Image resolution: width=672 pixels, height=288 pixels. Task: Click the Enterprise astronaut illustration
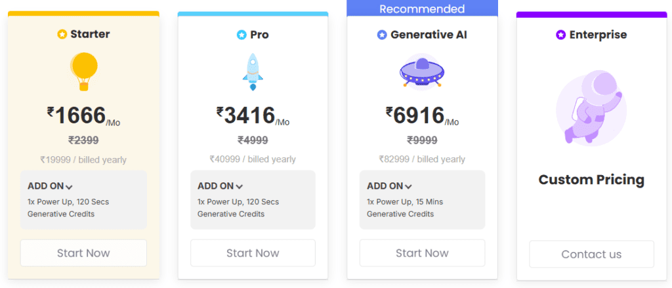click(591, 109)
